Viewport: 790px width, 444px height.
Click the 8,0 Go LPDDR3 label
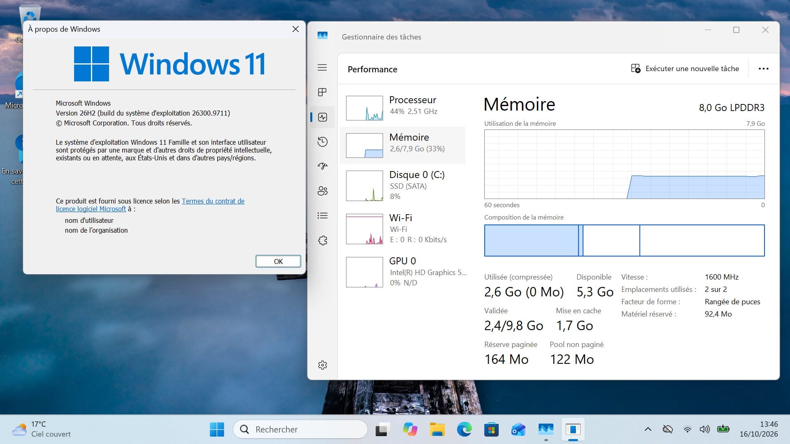pos(731,108)
